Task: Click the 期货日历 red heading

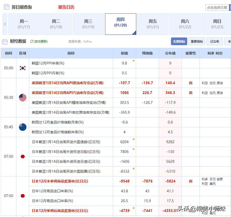Action: click(66, 7)
